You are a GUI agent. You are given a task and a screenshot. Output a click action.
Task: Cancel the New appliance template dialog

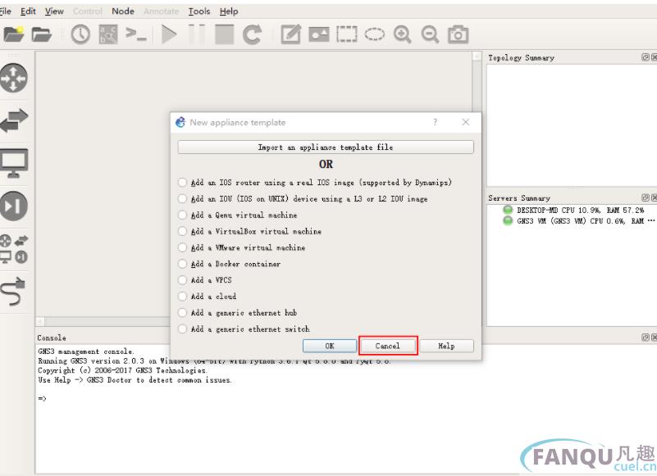click(388, 347)
